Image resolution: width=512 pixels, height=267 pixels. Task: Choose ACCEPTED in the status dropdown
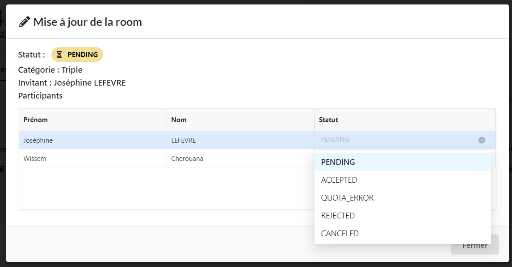(339, 180)
